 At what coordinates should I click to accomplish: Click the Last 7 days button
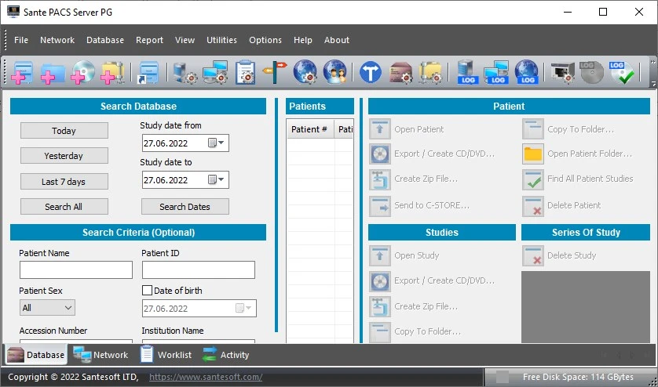pos(64,182)
